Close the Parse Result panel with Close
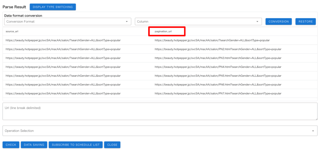Viewport: 321px width, 150px height. [x=112, y=145]
